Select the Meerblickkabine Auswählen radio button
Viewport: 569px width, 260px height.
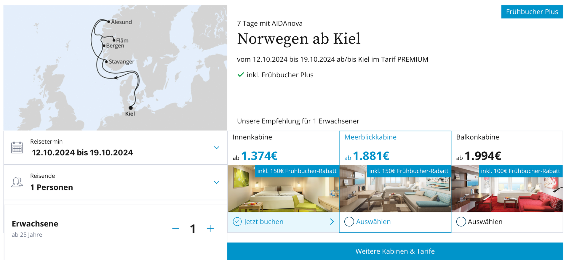(349, 222)
